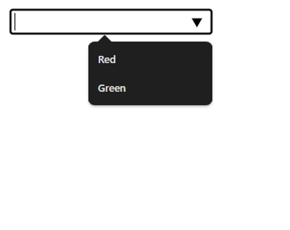The height and width of the screenshot is (230, 290).
Task: Pick the first listbox item Red
Action: pos(150,59)
